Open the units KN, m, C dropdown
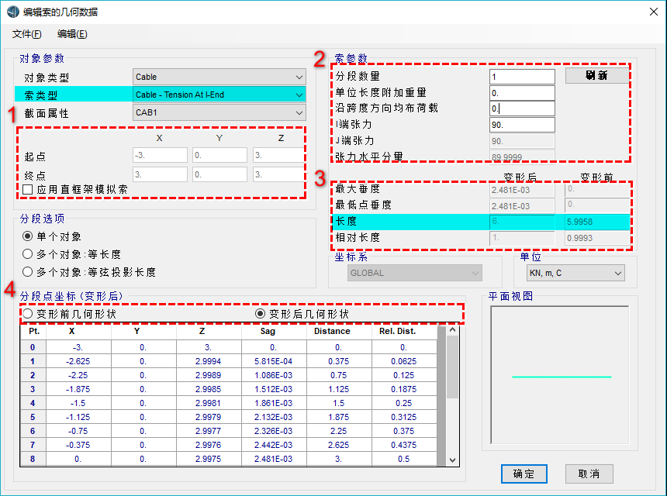 point(575,273)
